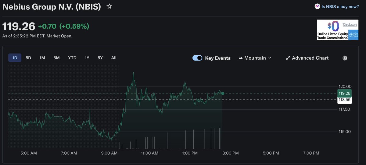This screenshot has height=165, width=366.
Task: Click the 1:00 PM x-axis label
Action: pos(190,153)
